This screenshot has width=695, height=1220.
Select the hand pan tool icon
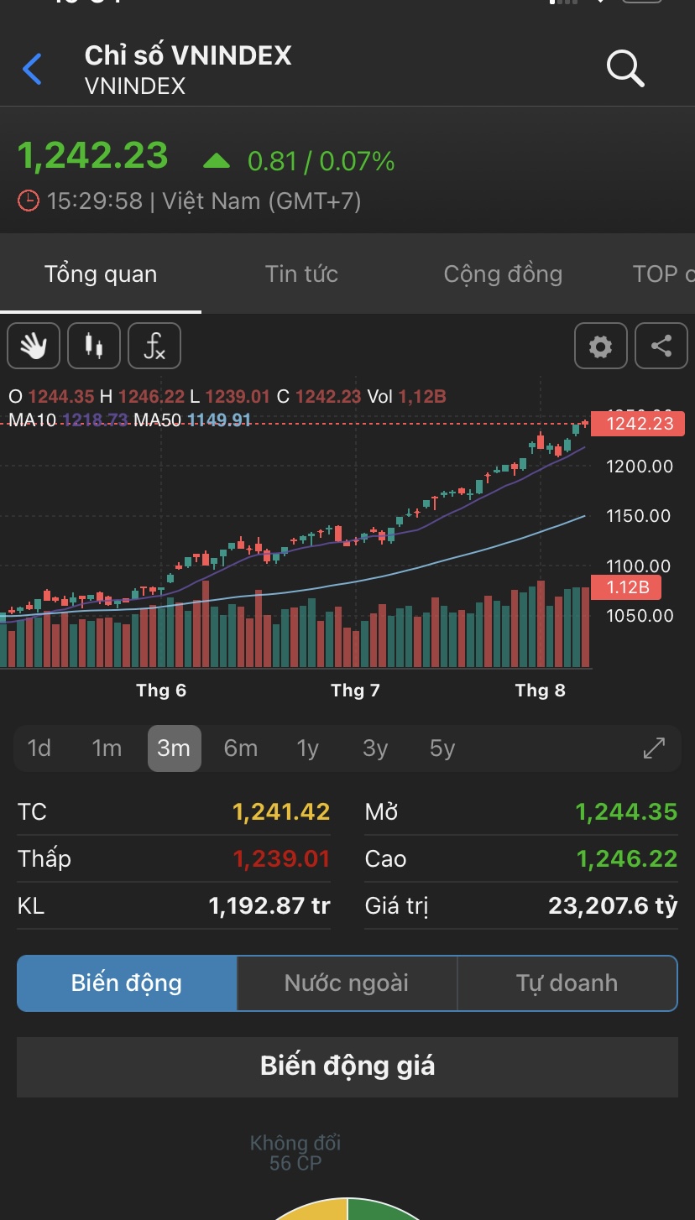pyautogui.click(x=34, y=346)
